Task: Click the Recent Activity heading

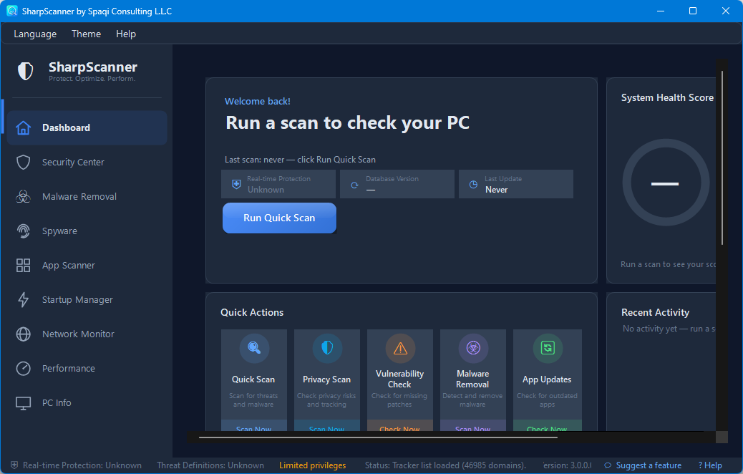Action: (x=656, y=312)
